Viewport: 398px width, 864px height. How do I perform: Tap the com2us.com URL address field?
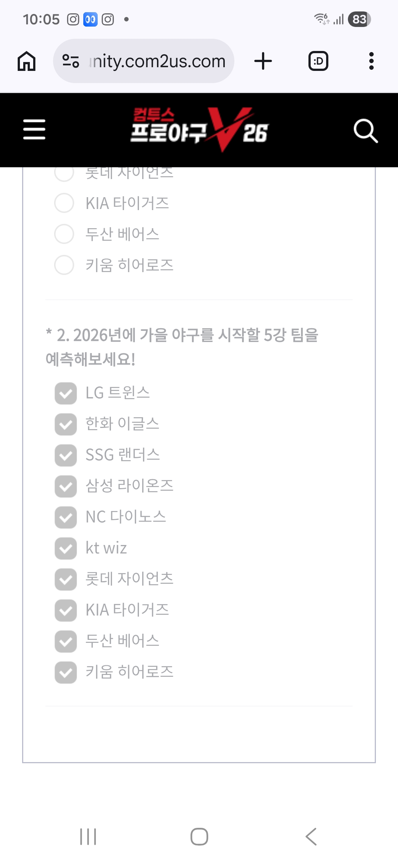pos(157,61)
